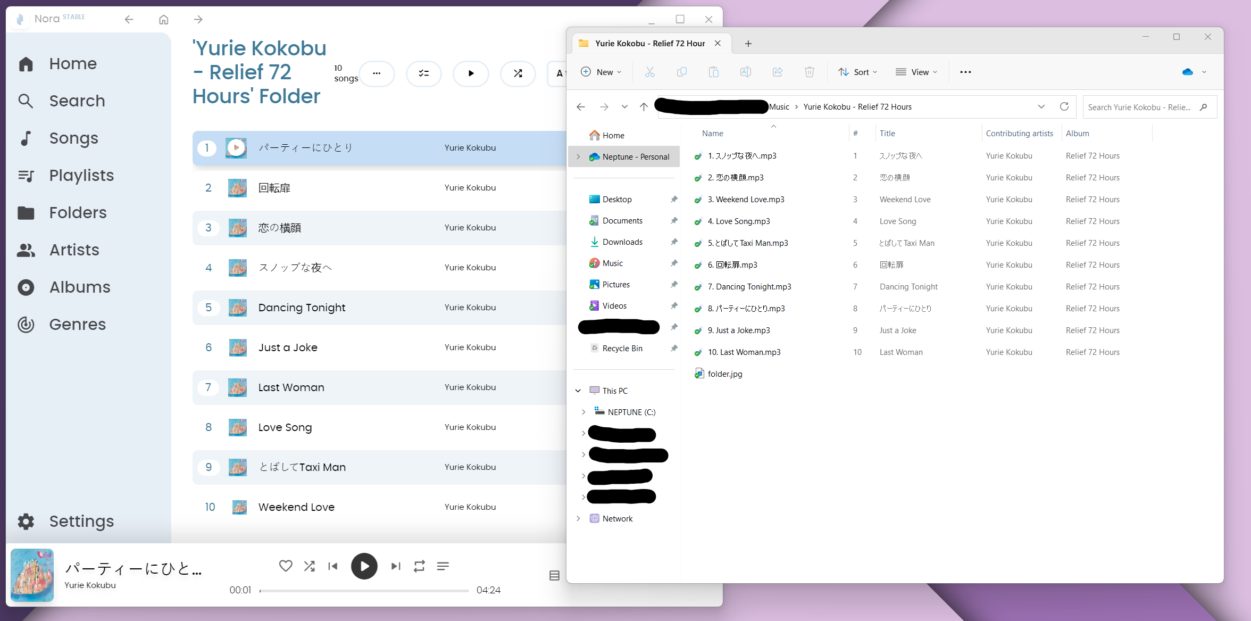Toggle repeat mode in player controls

(419, 566)
